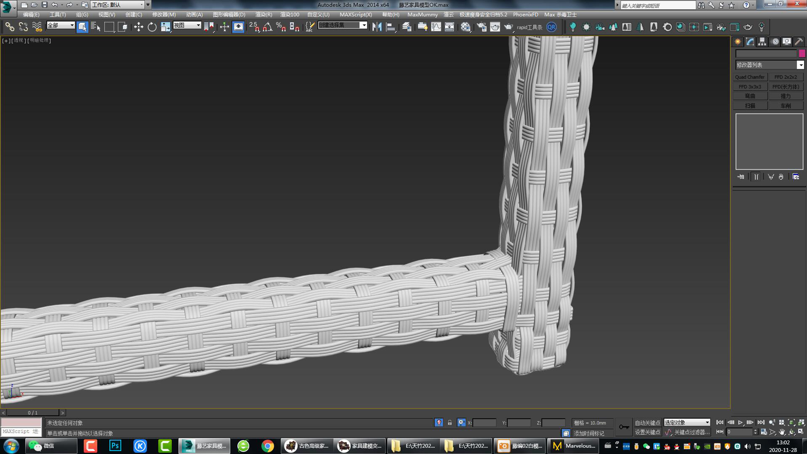Open the selection filter 全部 dropdown

tap(61, 26)
